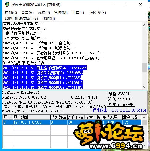Image resolution: width=150 pixels, height=151 pixels.
Task: Click the 剩余数据 column header
Action: coord(93,117)
